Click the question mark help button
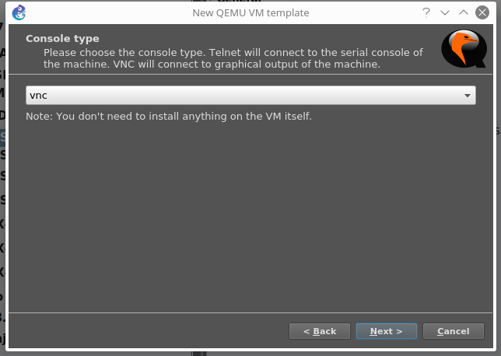 point(426,12)
